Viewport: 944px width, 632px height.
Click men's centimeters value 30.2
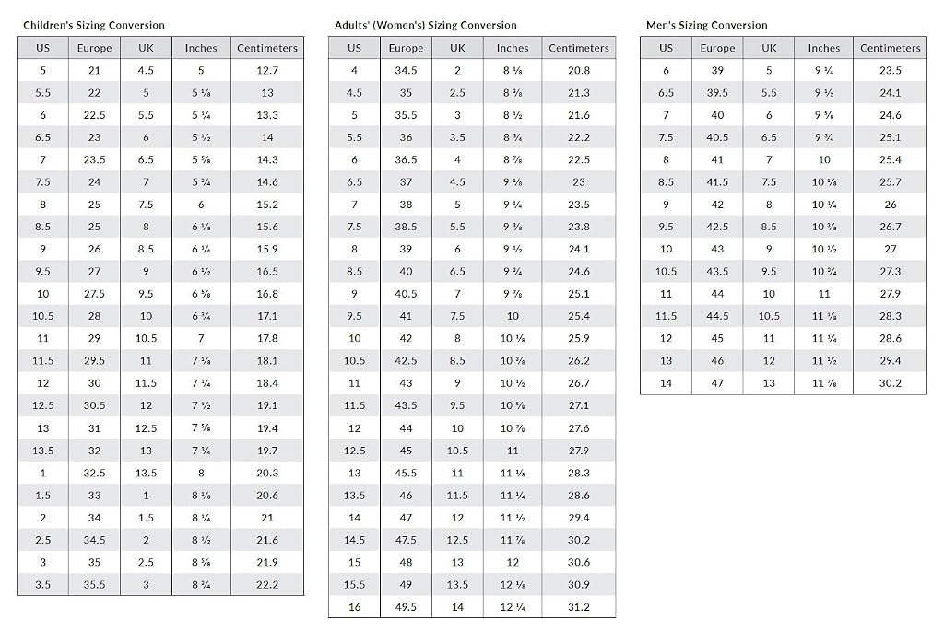pyautogui.click(x=891, y=383)
